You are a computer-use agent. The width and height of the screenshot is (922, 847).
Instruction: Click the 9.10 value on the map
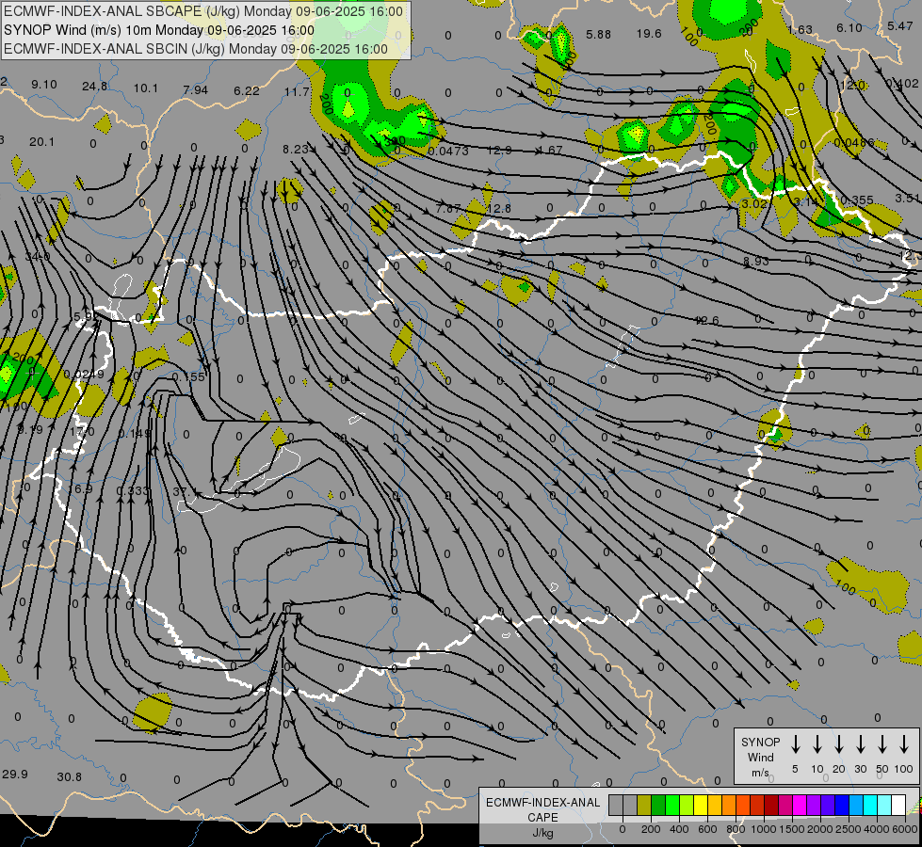(44, 85)
